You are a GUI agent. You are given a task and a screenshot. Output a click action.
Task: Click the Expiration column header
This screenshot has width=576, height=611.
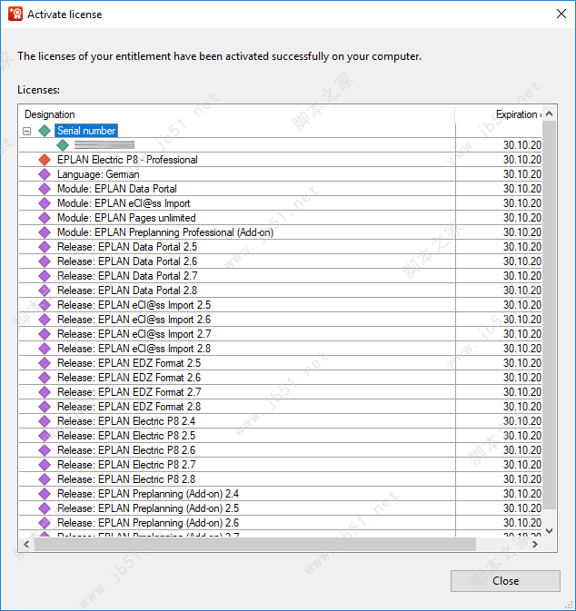(x=499, y=114)
